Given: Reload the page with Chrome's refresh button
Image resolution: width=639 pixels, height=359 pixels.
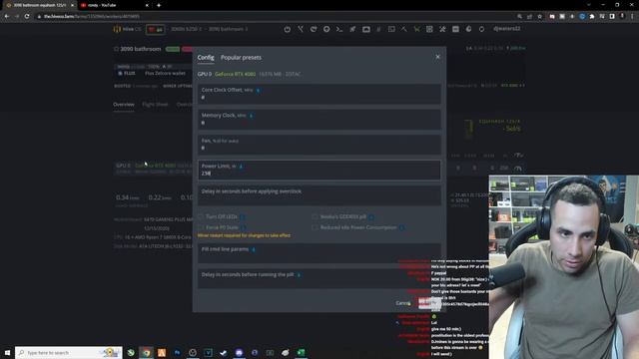Looking at the screenshot, I should [x=27, y=16].
